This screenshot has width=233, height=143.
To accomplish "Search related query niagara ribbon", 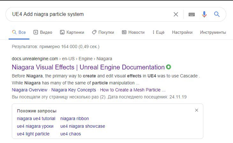I will pos(75,118).
